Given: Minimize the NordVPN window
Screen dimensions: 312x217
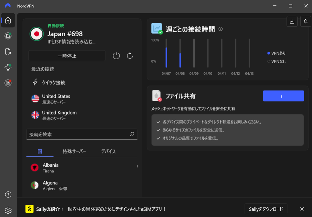Looking at the screenshot, I should [x=275, y=6].
